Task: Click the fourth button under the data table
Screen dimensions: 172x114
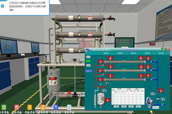Action: pyautogui.click(x=138, y=106)
